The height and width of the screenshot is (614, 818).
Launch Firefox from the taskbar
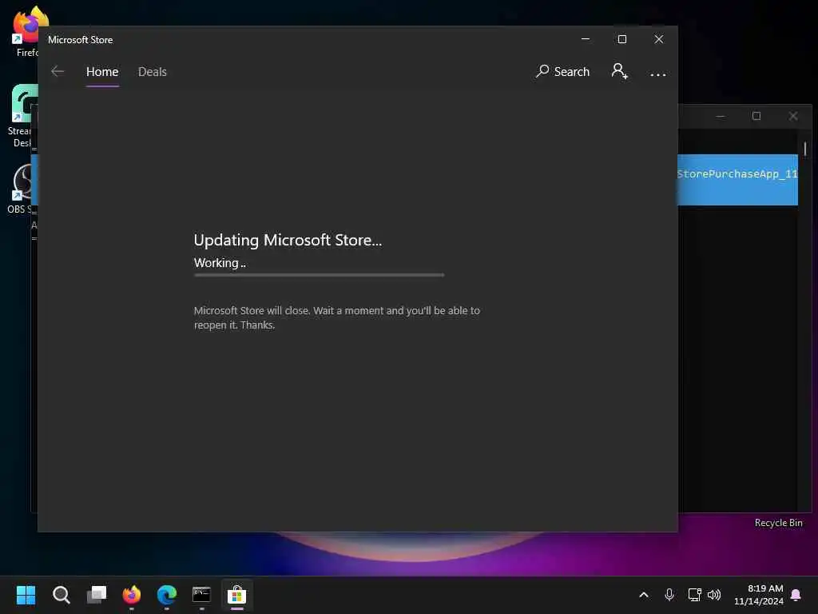132,595
